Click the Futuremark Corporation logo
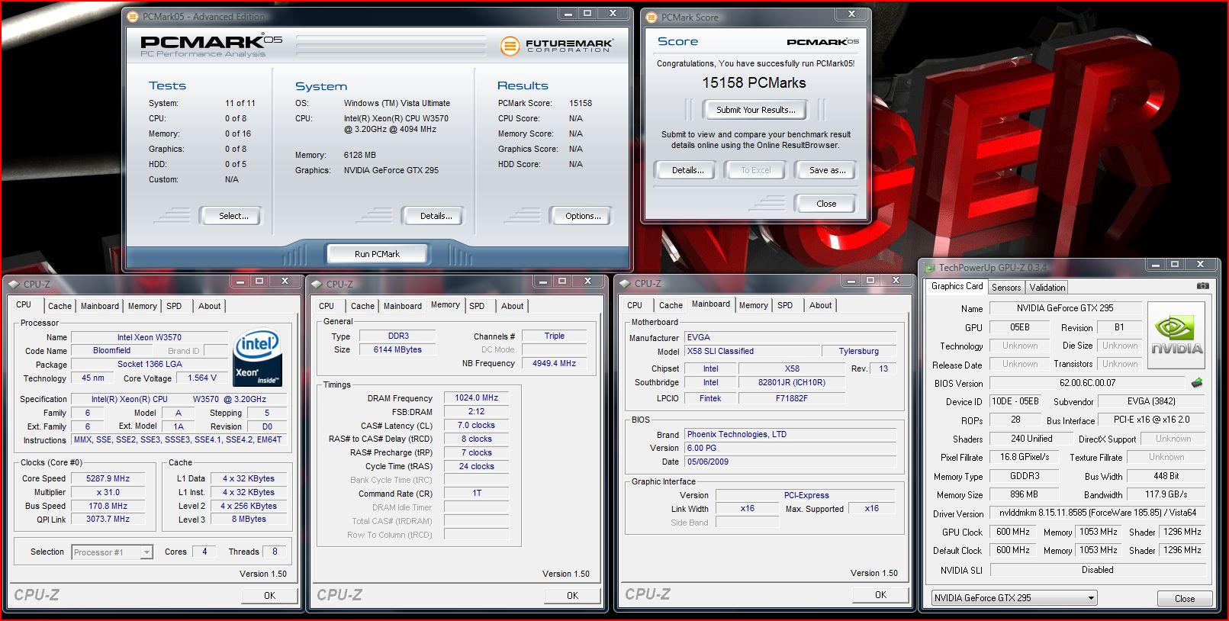The width and height of the screenshot is (1229, 621). coord(557,46)
